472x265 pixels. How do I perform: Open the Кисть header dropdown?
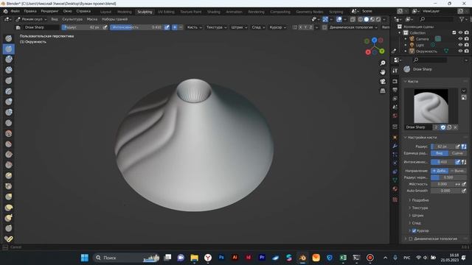pos(195,27)
